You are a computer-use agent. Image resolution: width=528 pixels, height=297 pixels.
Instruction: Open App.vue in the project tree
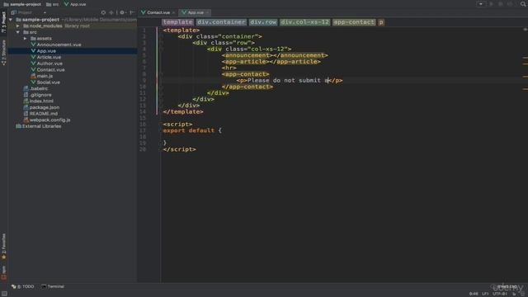(46, 51)
